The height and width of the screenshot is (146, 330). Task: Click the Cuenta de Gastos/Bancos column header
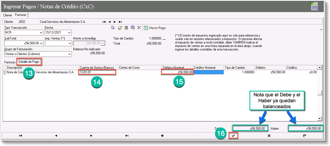coord(98,68)
